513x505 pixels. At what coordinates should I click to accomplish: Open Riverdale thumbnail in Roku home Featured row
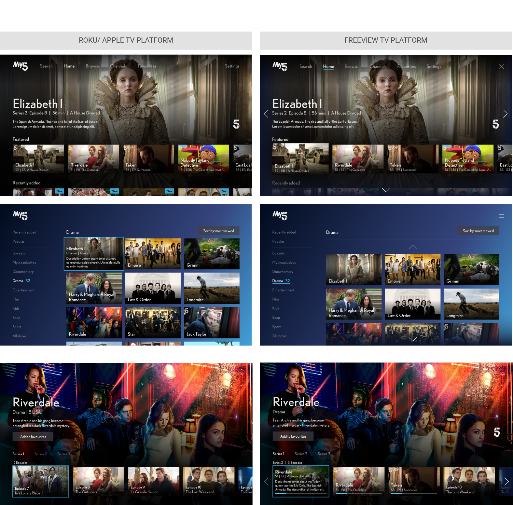[93, 159]
